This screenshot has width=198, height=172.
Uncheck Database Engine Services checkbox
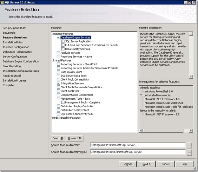58,37
